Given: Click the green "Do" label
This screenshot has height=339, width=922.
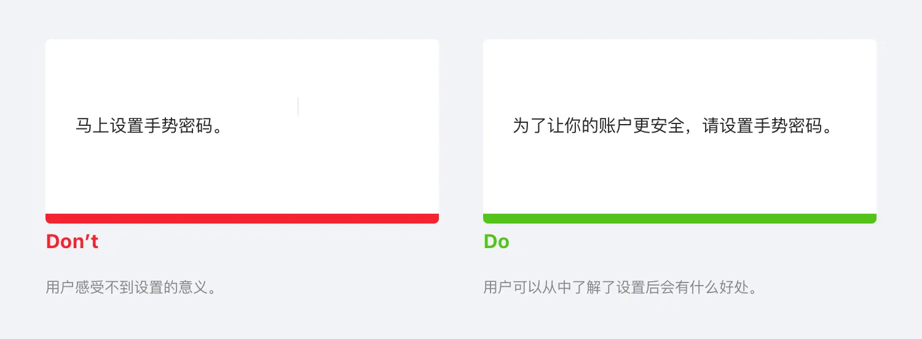Looking at the screenshot, I should coord(496,241).
